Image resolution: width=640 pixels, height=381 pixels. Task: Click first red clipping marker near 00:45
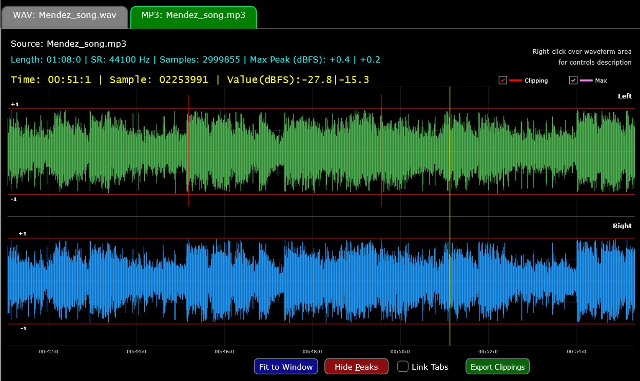point(188,150)
